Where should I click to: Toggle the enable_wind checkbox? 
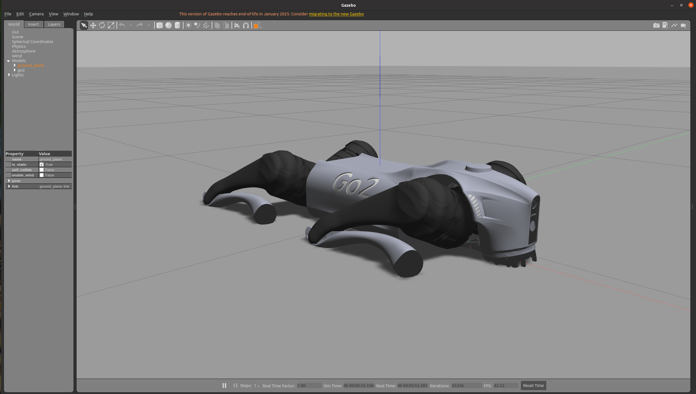42,175
